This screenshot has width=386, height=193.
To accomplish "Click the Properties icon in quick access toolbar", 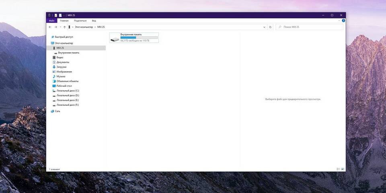I will 56,15.
